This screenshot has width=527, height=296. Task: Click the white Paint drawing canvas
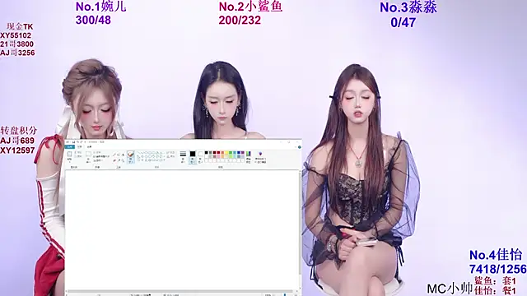tap(181, 230)
